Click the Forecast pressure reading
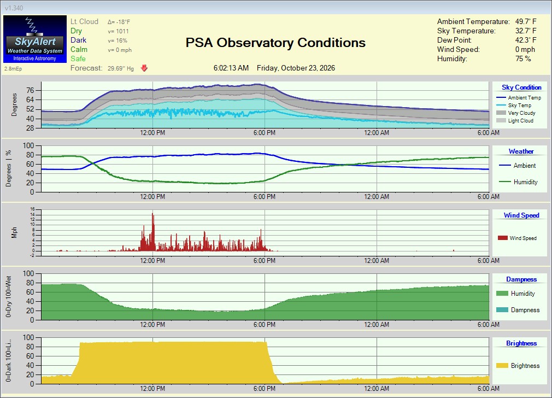552x398 pixels. tap(121, 68)
